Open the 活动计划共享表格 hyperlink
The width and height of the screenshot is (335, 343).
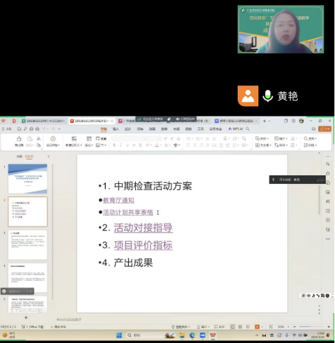(x=128, y=212)
